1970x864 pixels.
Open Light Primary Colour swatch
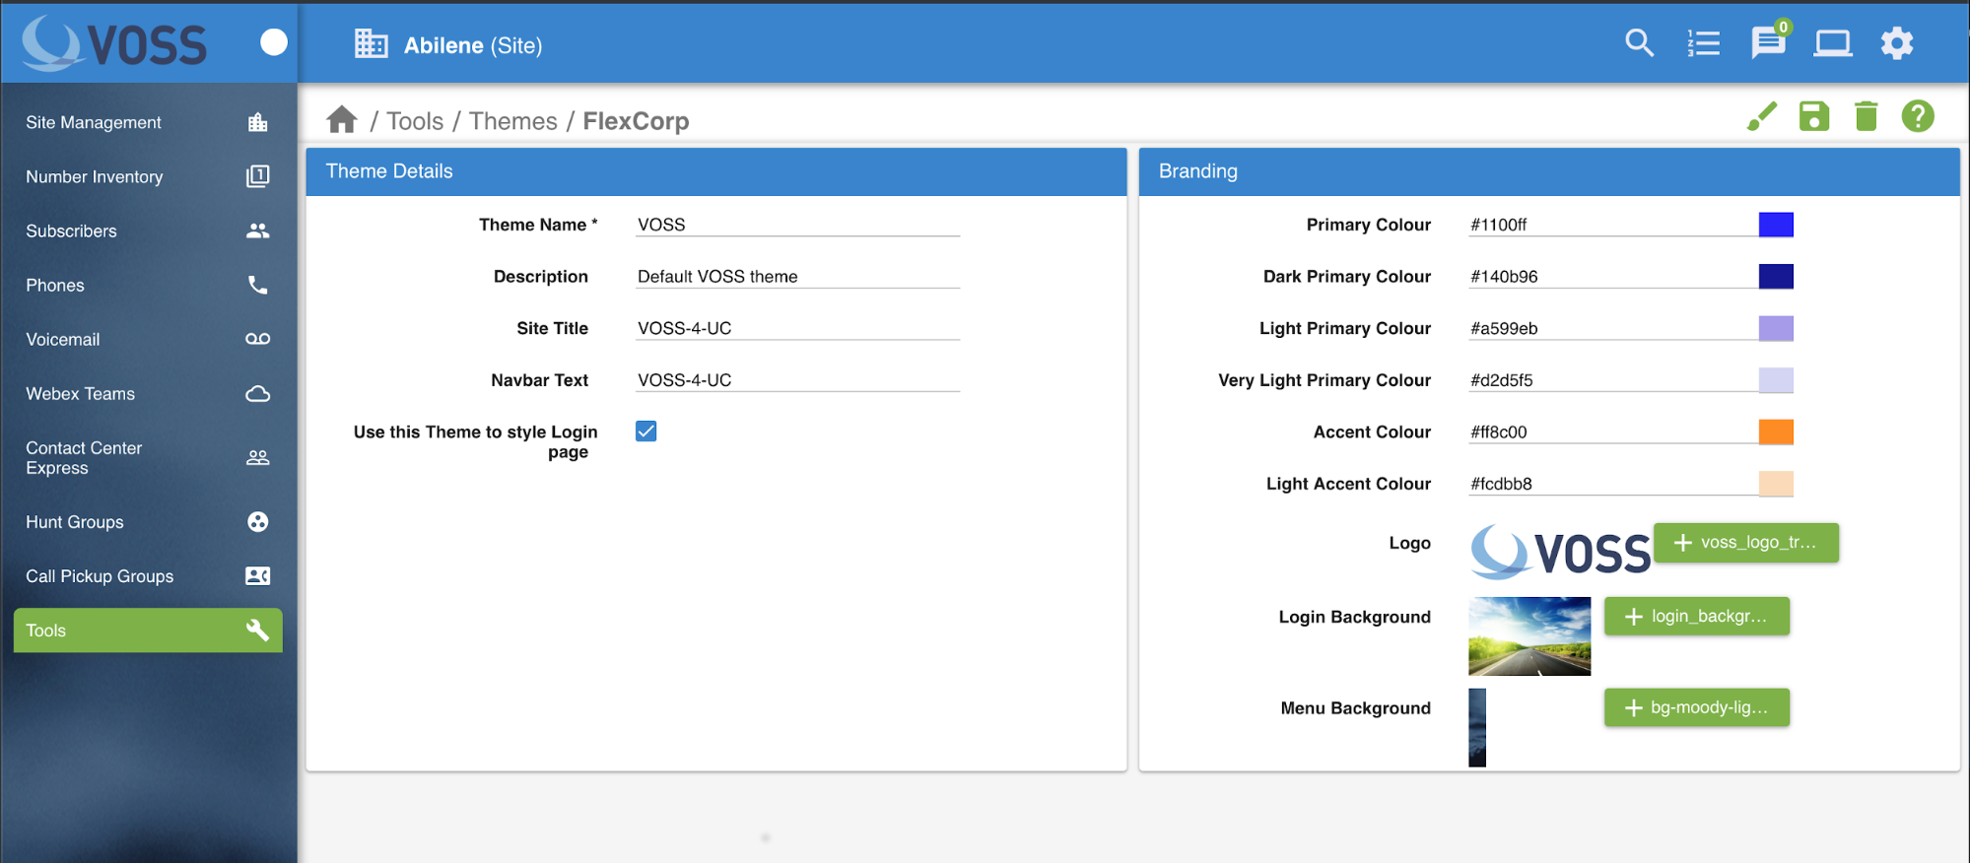coord(1776,328)
